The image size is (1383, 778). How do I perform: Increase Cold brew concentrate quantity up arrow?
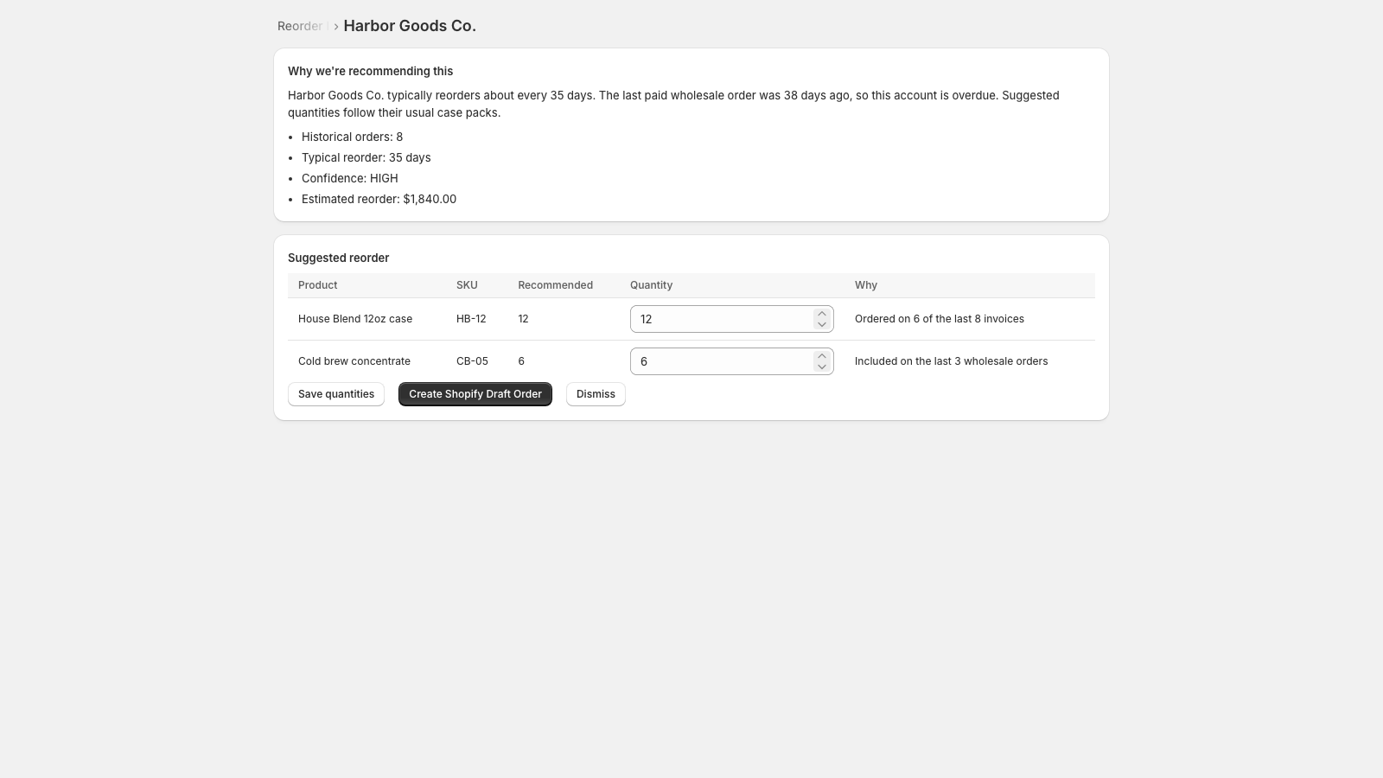tap(822, 356)
